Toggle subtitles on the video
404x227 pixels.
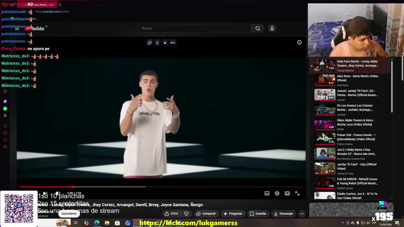tap(267, 193)
